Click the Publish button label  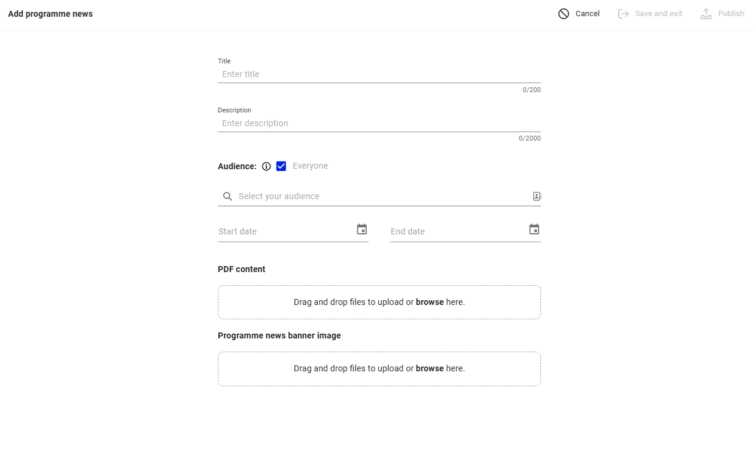(731, 14)
